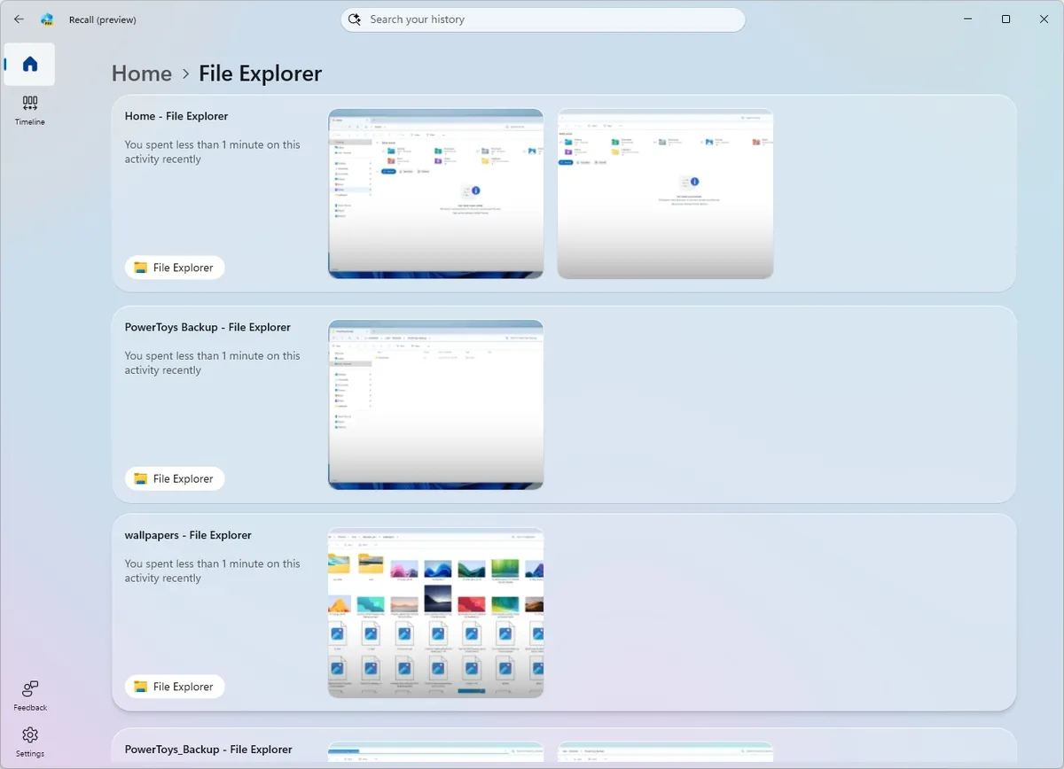The width and height of the screenshot is (1064, 769).
Task: Click File Explorer chip under PowerToys Backup
Action: (175, 478)
